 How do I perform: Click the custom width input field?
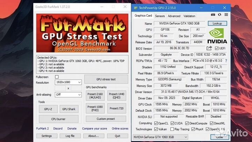click(x=60, y=88)
